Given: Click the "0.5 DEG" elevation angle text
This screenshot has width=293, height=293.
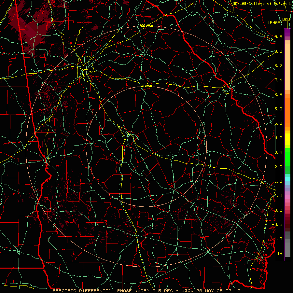Looking at the screenshot, I should click(x=162, y=291).
